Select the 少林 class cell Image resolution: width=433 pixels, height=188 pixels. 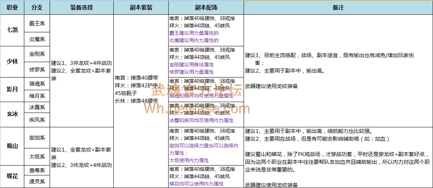point(12,61)
